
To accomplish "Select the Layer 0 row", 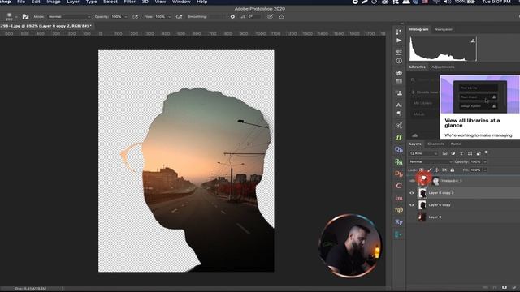I will click(463, 217).
